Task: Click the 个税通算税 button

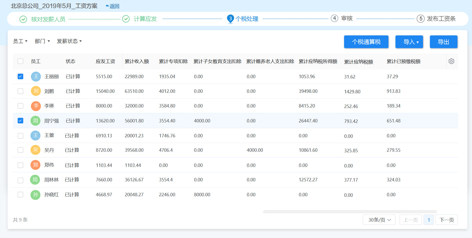Action: (366, 42)
